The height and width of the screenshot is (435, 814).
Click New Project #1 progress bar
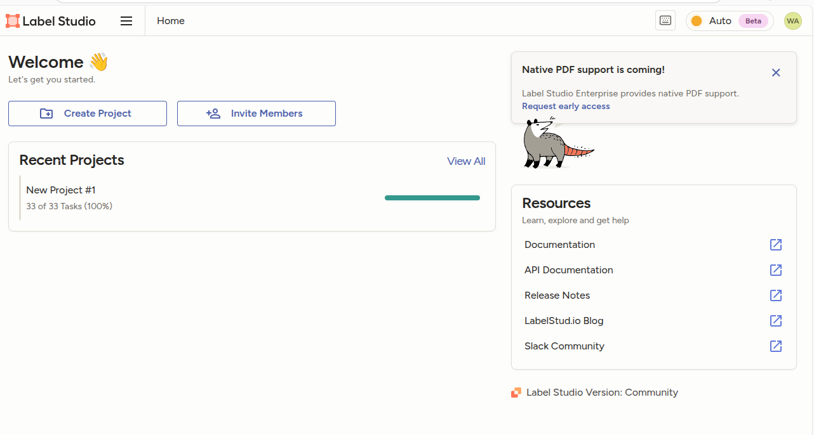432,198
